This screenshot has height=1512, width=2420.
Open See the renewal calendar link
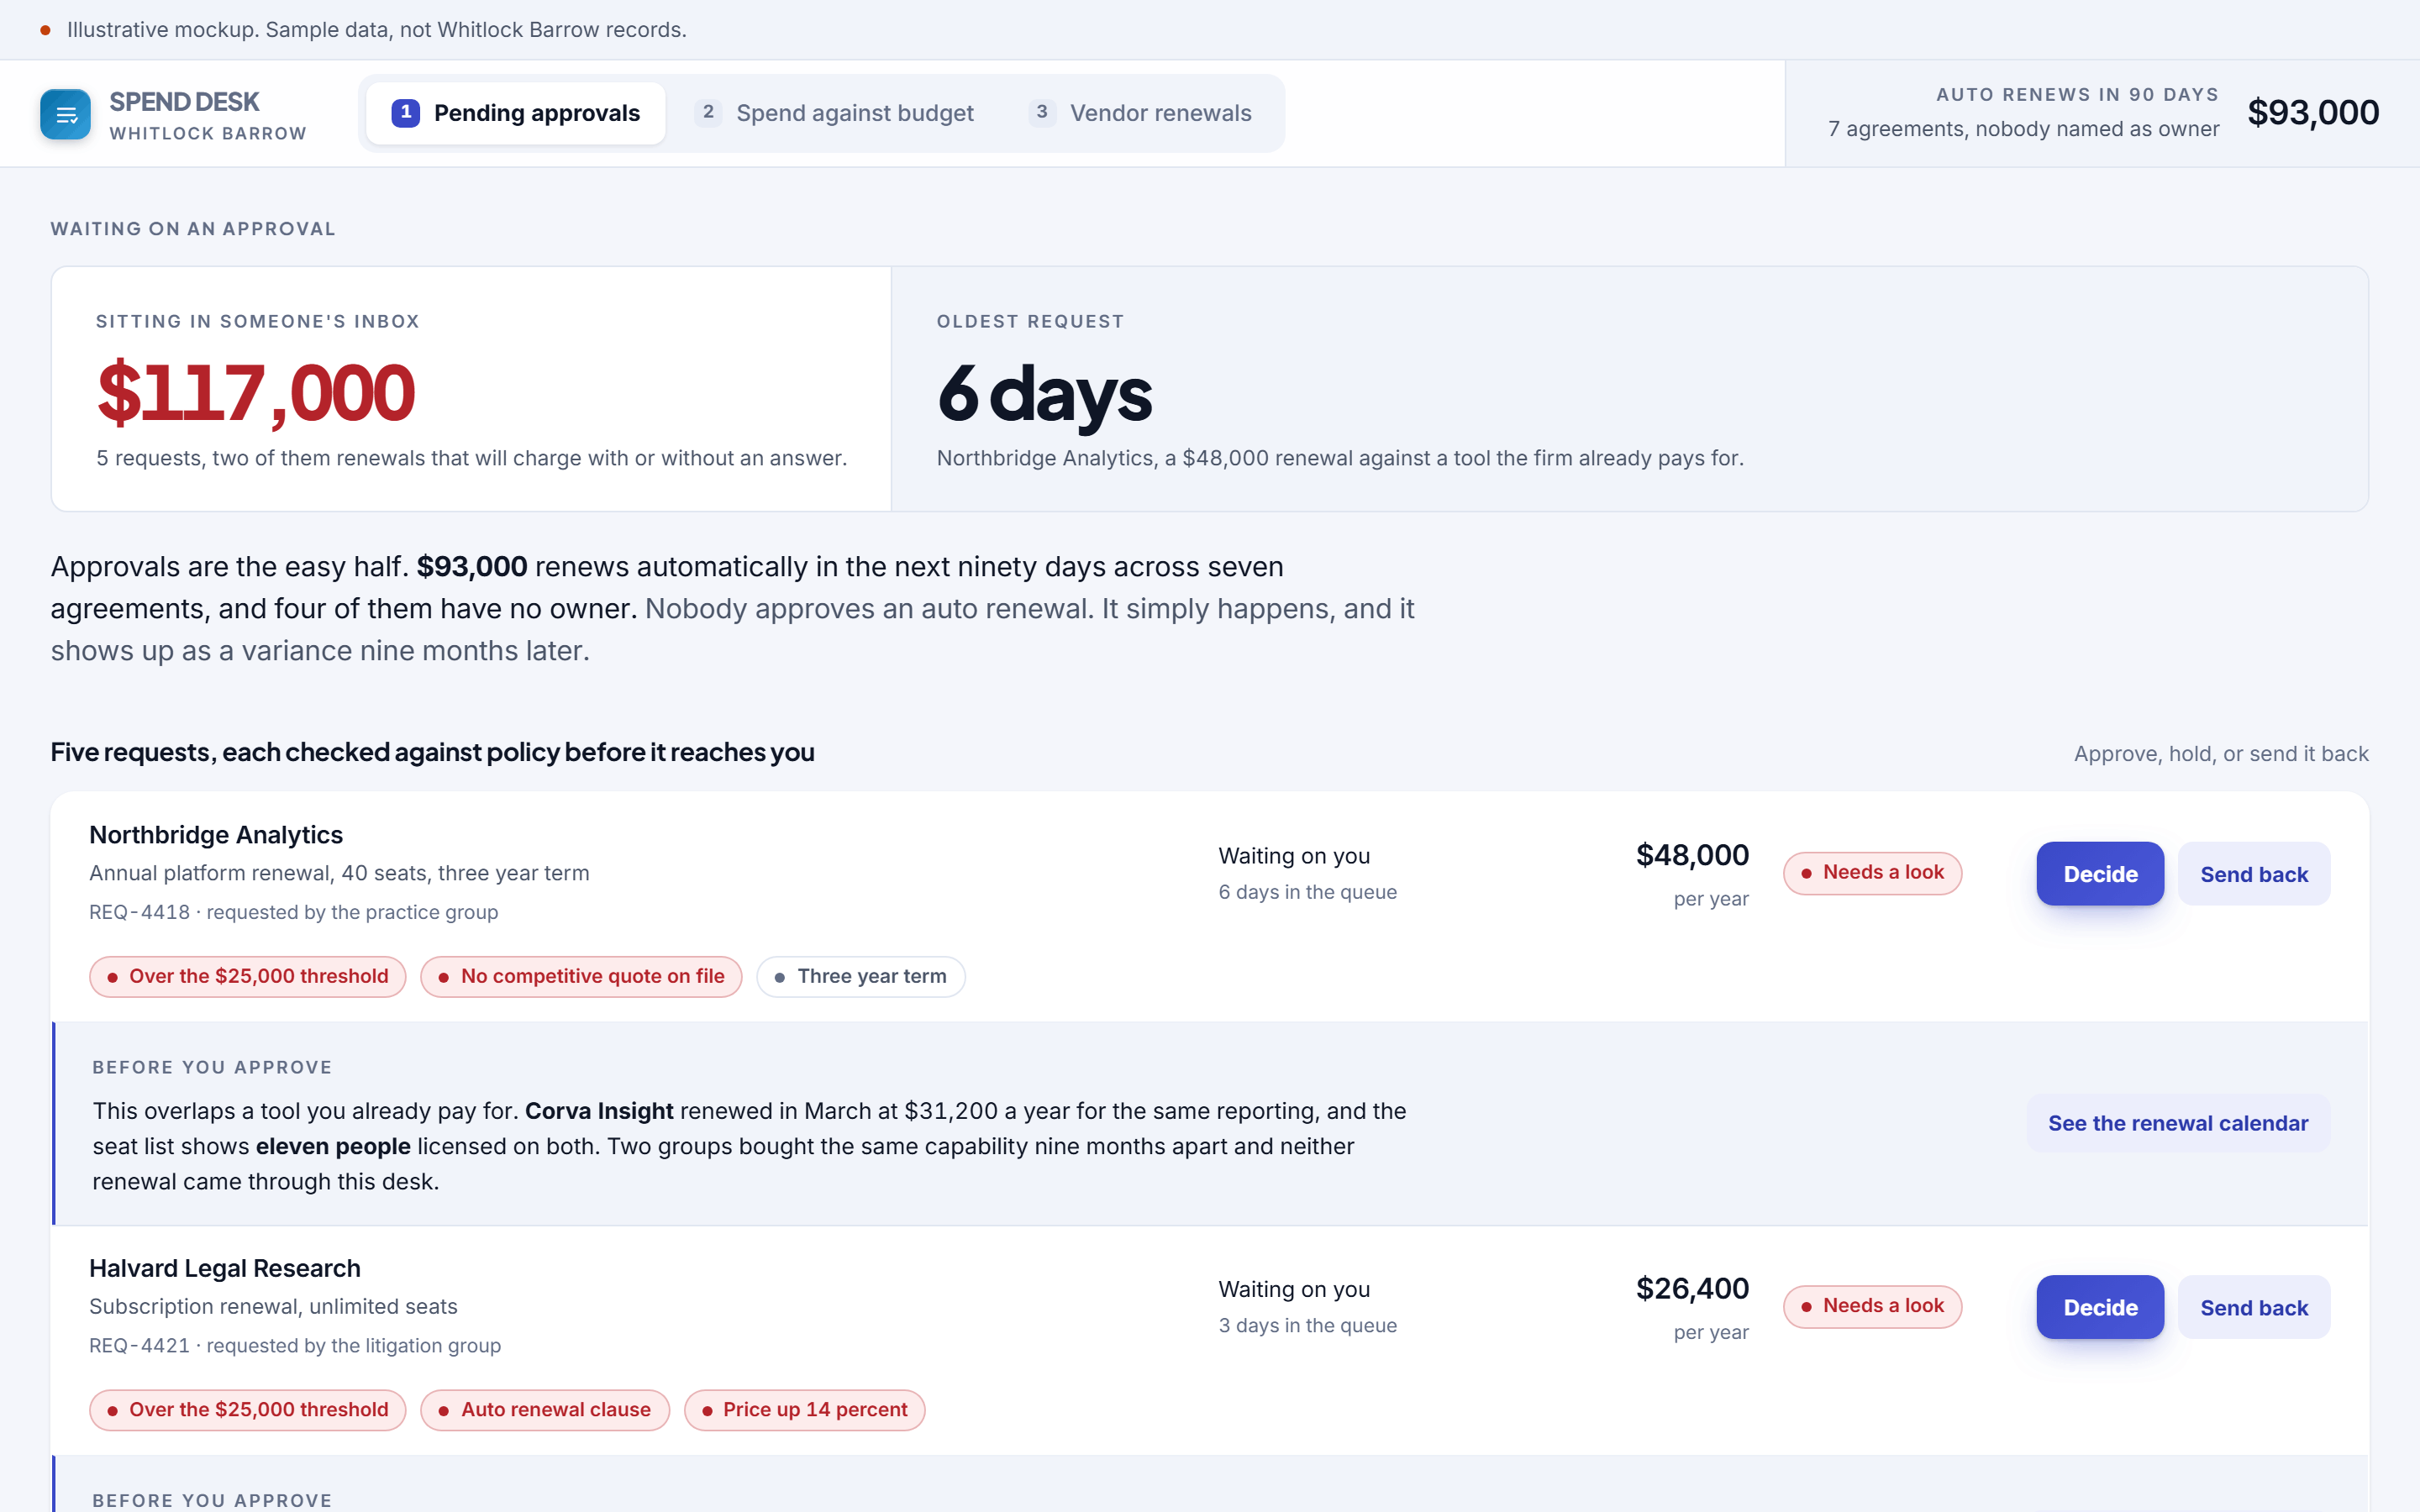(2178, 1123)
